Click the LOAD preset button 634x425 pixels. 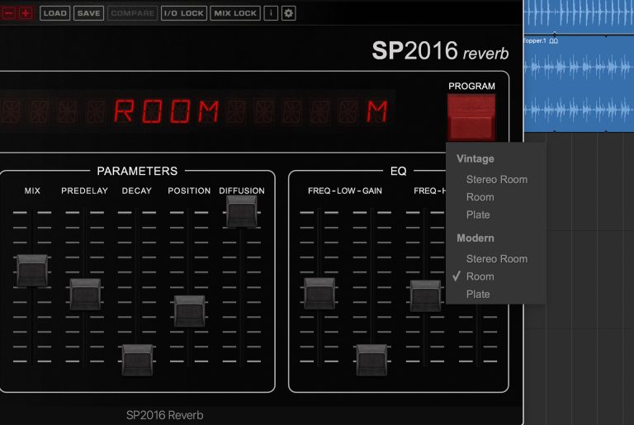coord(54,13)
